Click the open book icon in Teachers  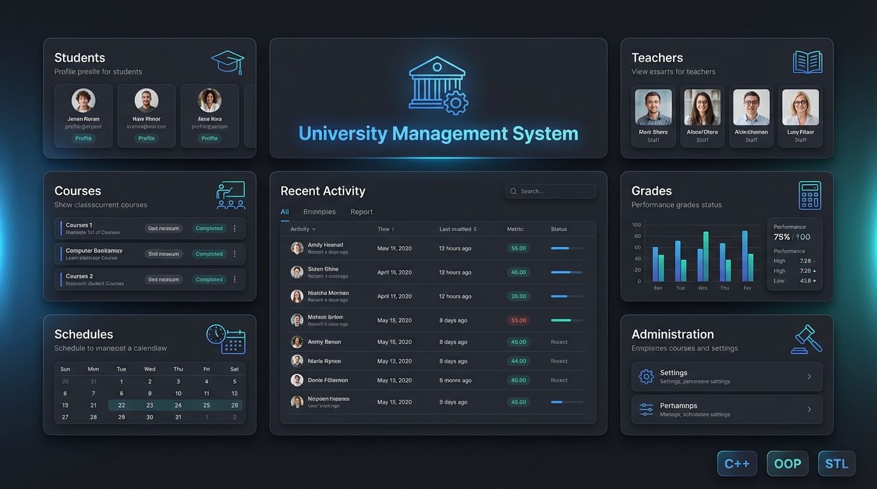(807, 62)
